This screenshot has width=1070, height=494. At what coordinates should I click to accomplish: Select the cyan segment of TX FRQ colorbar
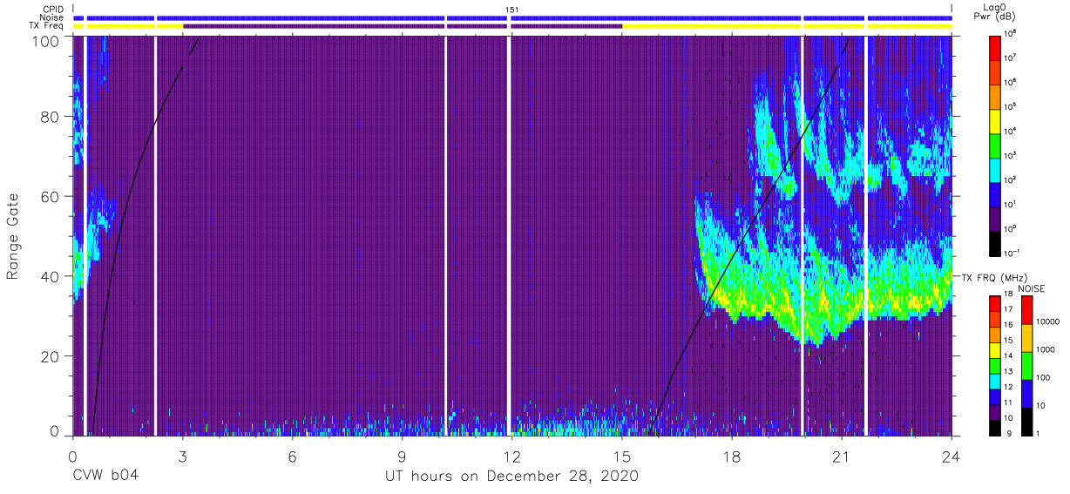tap(997, 382)
